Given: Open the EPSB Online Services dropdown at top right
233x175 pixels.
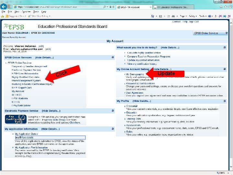Looking at the screenshot, I should point(210,33).
